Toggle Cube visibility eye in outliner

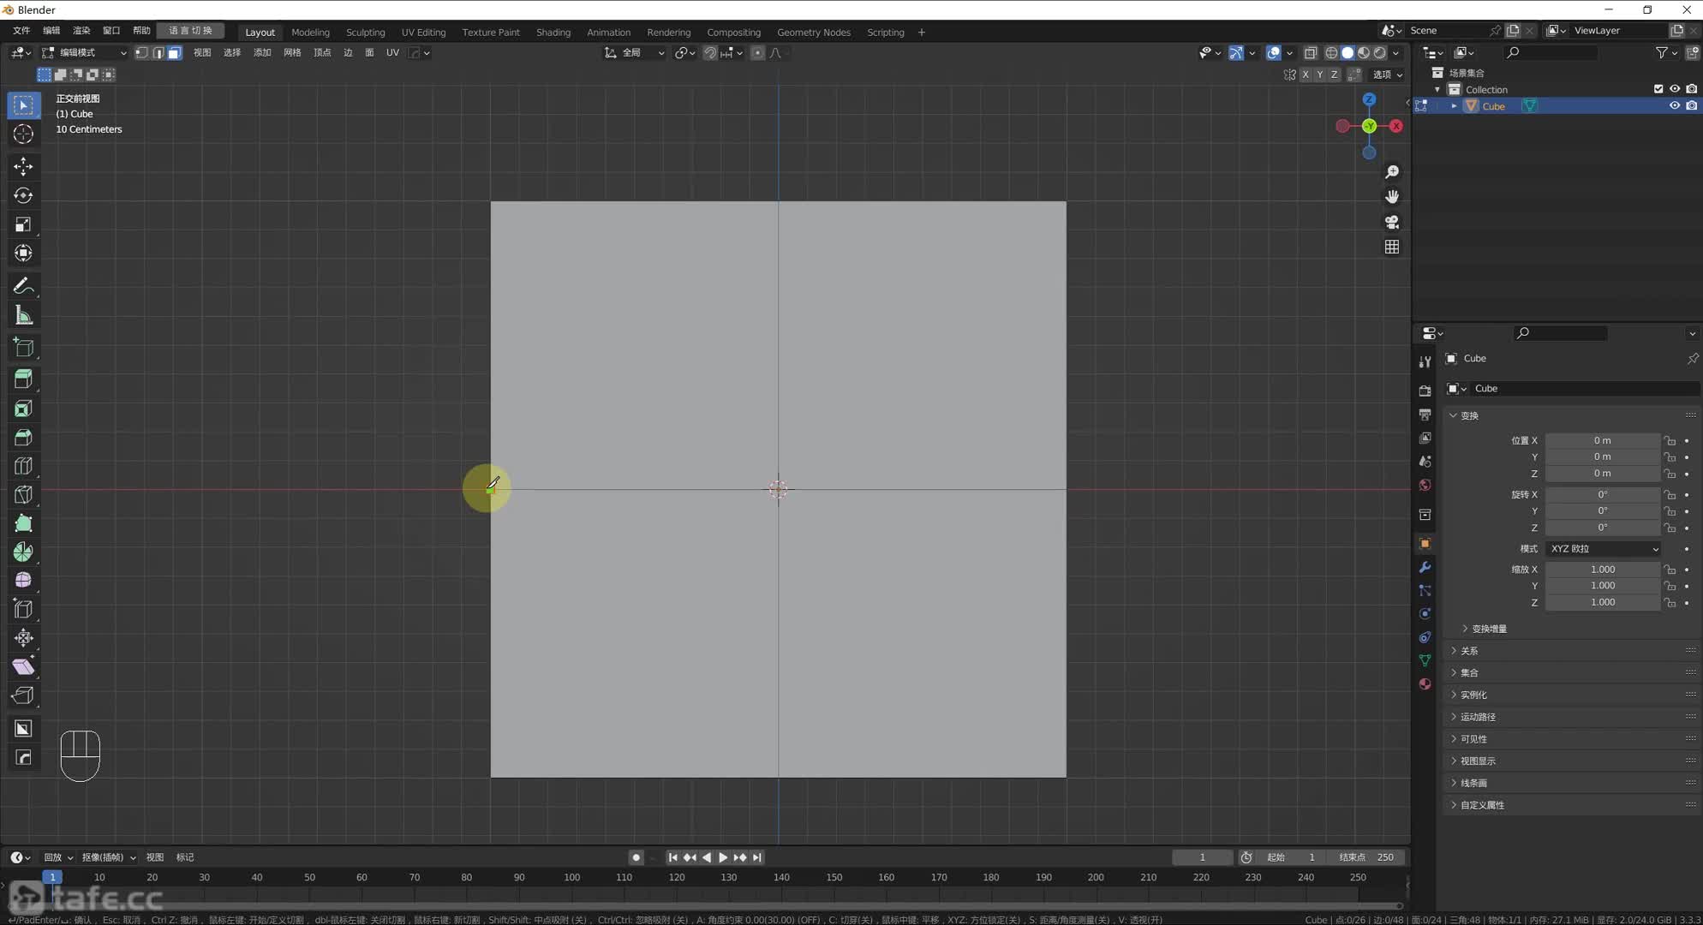pos(1674,106)
